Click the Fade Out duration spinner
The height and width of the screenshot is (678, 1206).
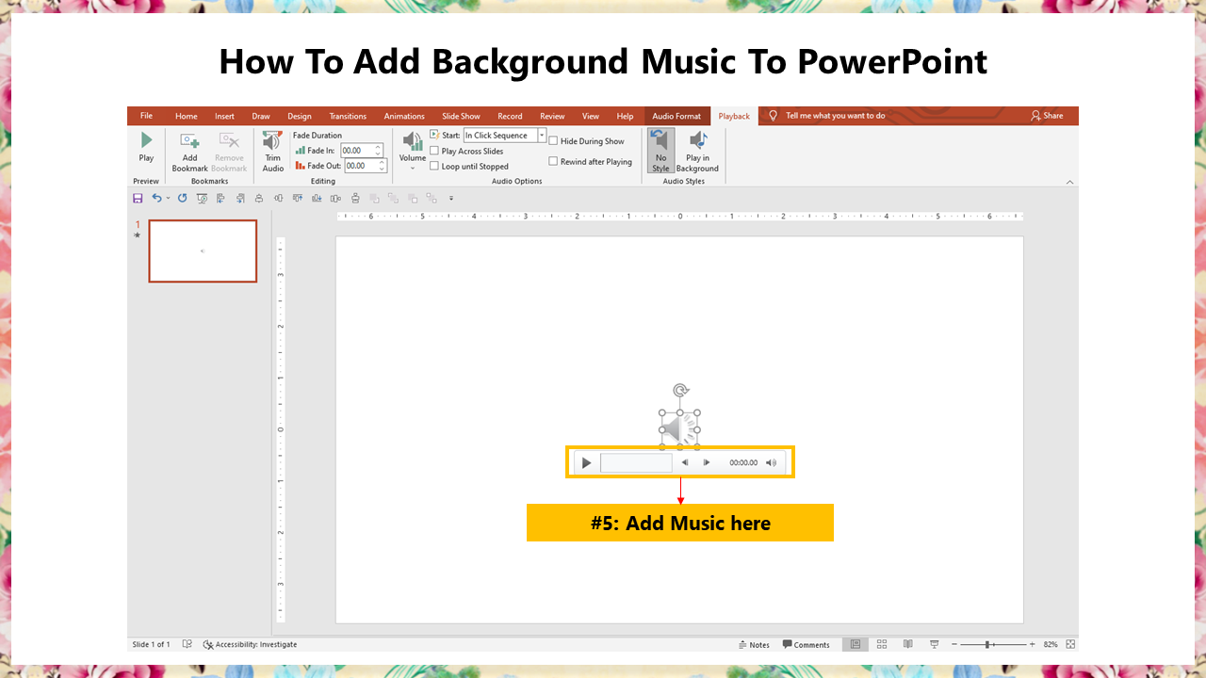(x=382, y=166)
